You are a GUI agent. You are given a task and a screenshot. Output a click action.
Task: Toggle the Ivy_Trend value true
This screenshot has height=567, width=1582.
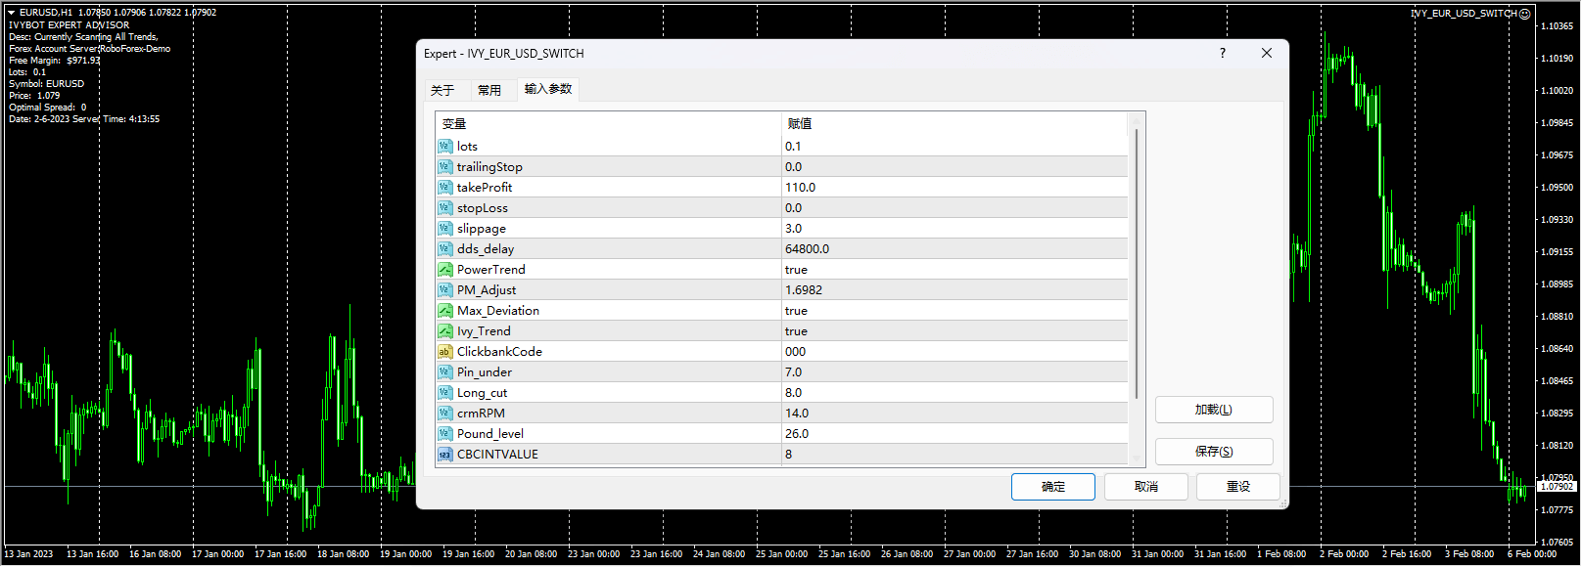tap(954, 330)
